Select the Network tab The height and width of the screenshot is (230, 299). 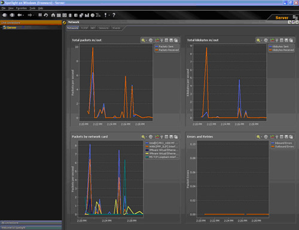(x=73, y=28)
